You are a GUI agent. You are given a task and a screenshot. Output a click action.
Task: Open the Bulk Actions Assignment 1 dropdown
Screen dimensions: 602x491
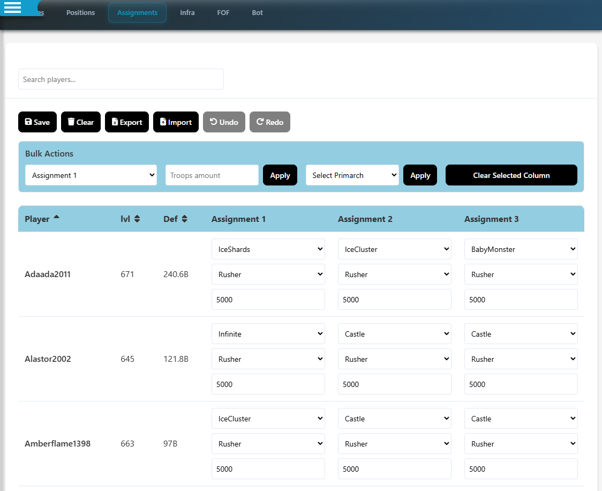coord(91,175)
